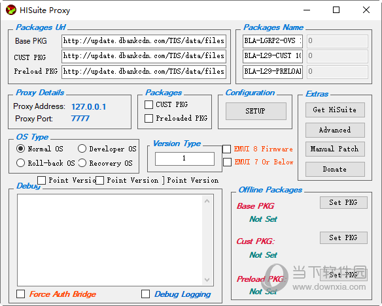
Task: Click the Version Type value field
Action: tap(184, 159)
